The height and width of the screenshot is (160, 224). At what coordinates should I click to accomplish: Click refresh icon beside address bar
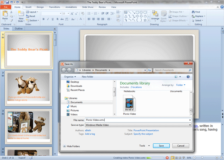click(x=149, y=70)
